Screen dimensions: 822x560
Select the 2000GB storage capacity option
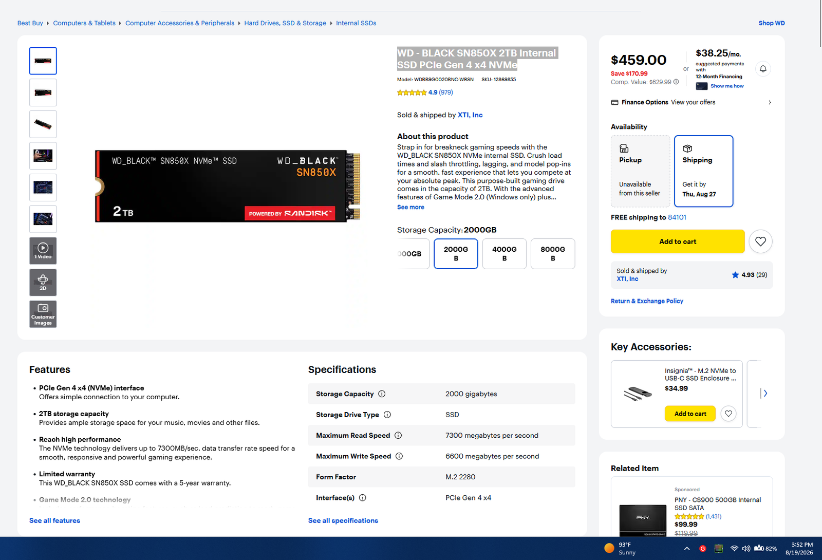point(456,254)
